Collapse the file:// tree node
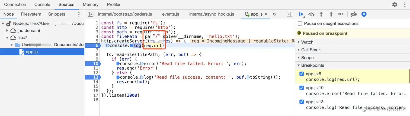This screenshot has width=410, height=116. tap(7, 38)
